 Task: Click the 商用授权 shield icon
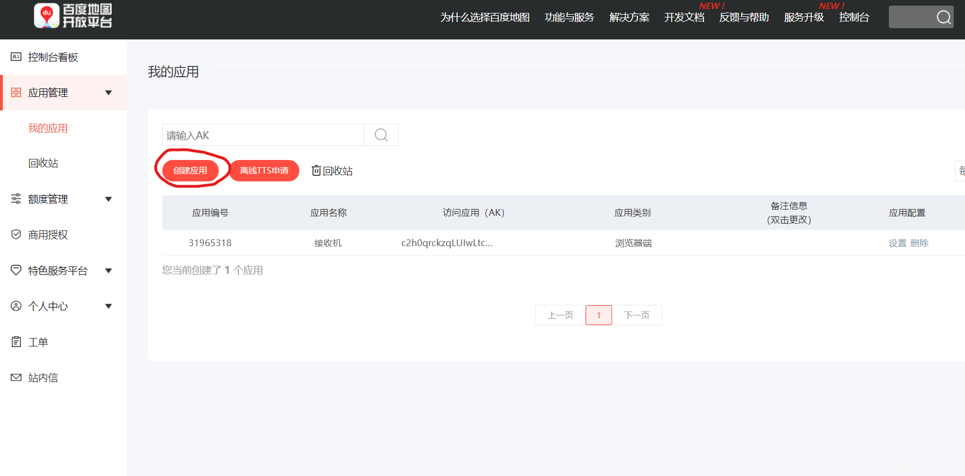(16, 234)
